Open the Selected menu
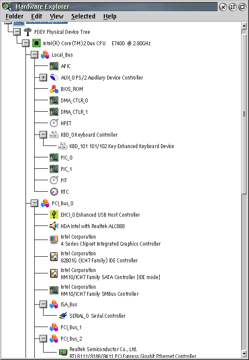Viewport: 249px width, 360px height. point(83,16)
